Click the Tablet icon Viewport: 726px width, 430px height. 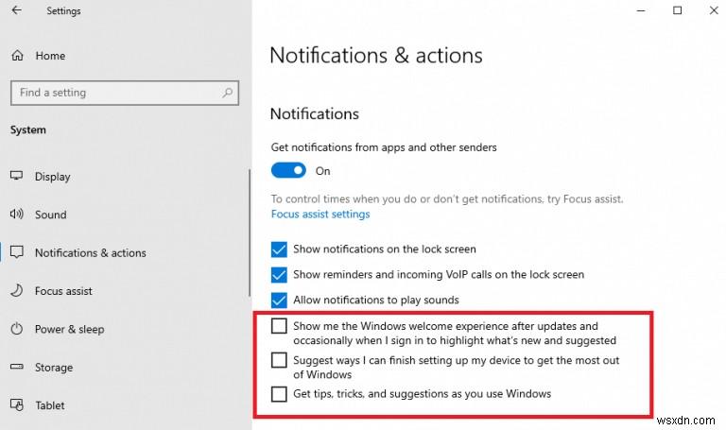pyautogui.click(x=17, y=405)
